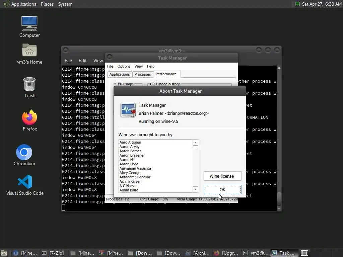Screen dimensions: 343x257
Task: Click the terminal scrollbar up arrow
Action: pos(279,68)
